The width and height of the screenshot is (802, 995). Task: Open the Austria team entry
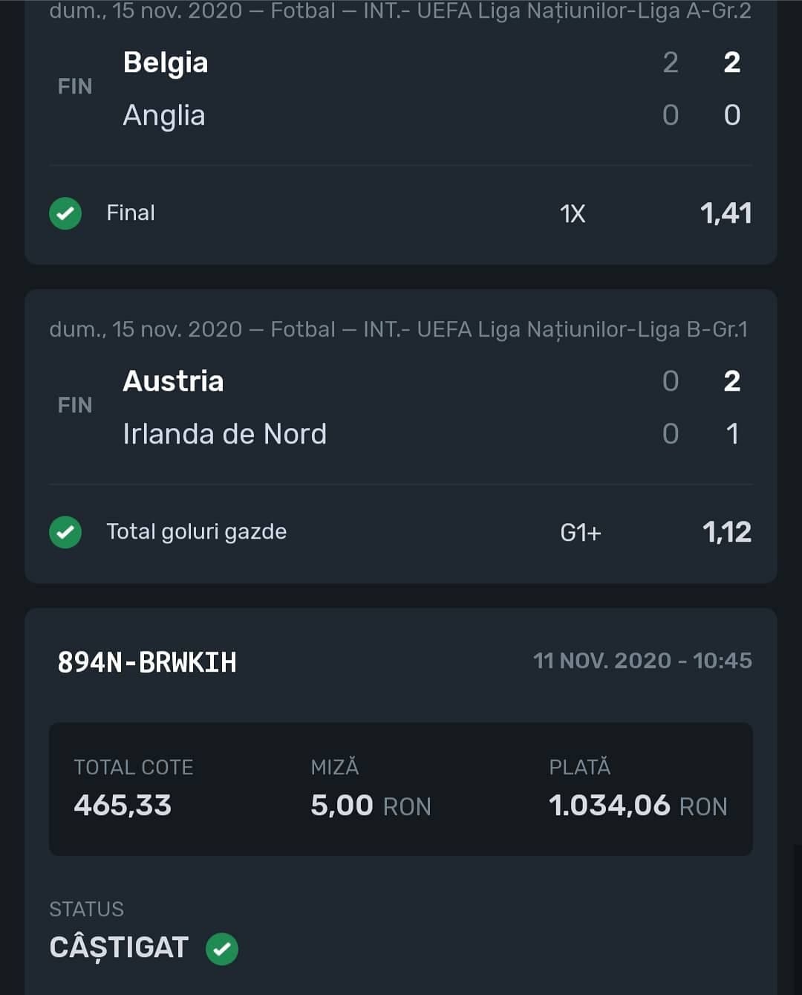pos(173,381)
